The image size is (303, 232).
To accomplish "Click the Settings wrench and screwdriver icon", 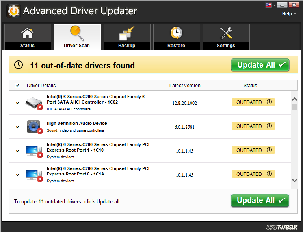I will [226, 33].
